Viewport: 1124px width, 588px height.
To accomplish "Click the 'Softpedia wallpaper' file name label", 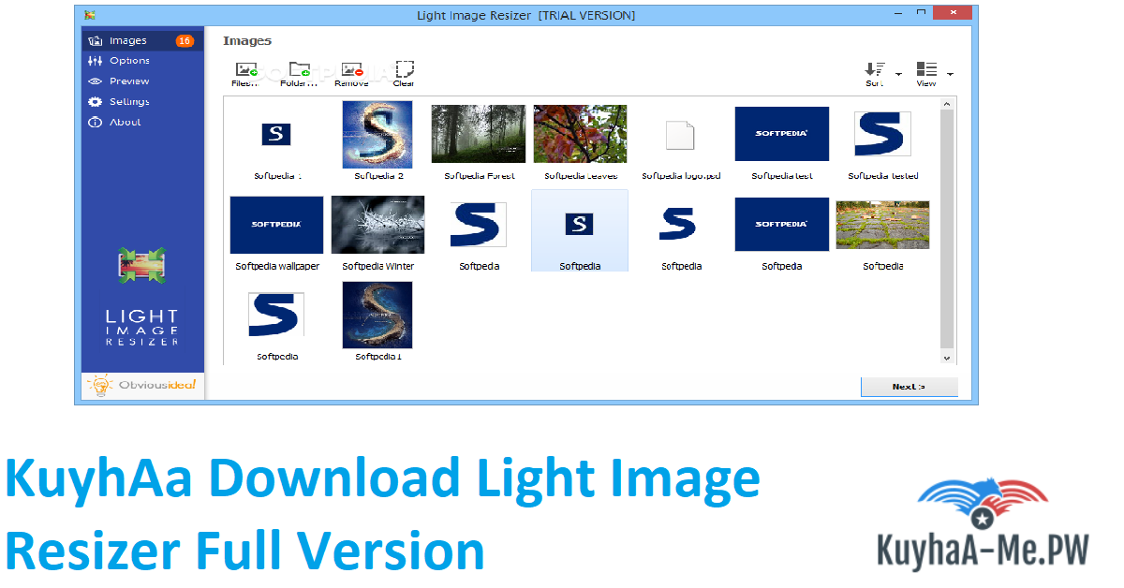I will coord(277,267).
